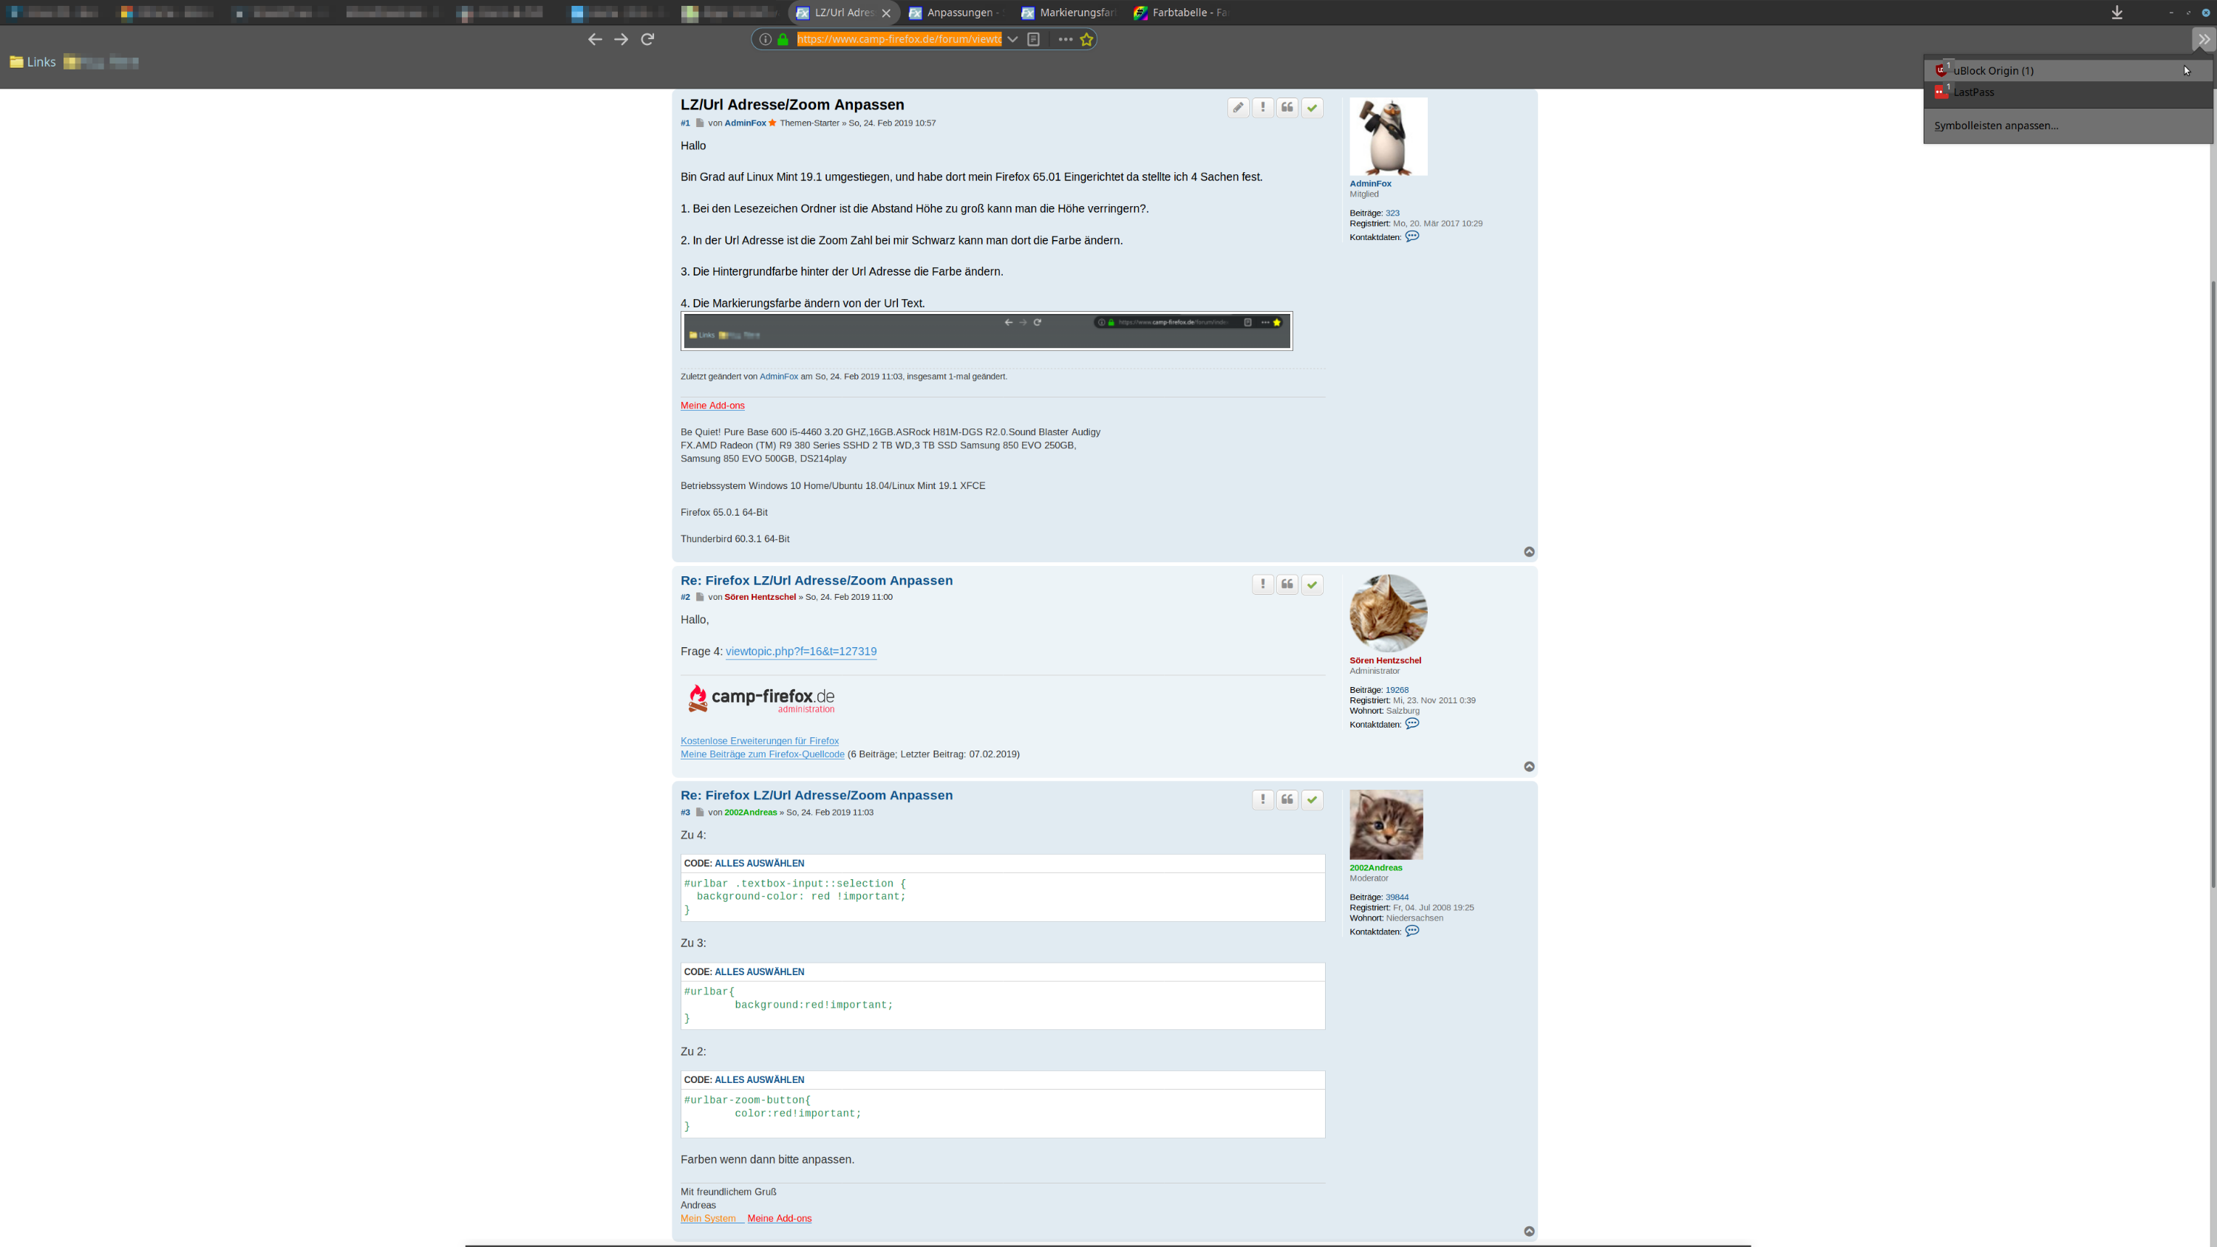Click the green lock site security icon
The image size is (2217, 1247).
point(783,38)
